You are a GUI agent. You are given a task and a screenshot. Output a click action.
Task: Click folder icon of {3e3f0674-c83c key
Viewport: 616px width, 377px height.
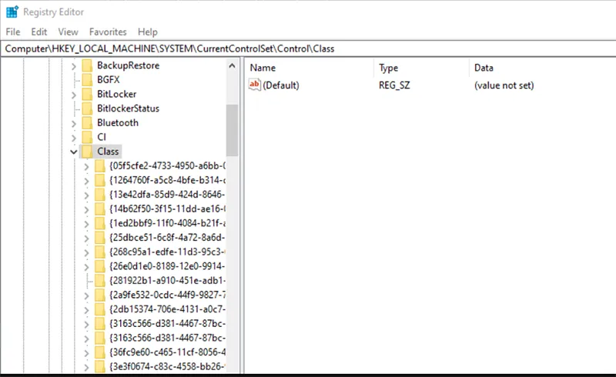[101, 365]
